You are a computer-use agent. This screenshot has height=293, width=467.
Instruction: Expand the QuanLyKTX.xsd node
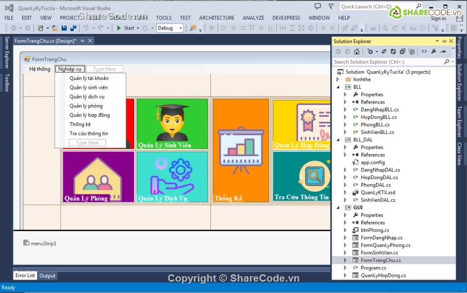click(x=345, y=192)
